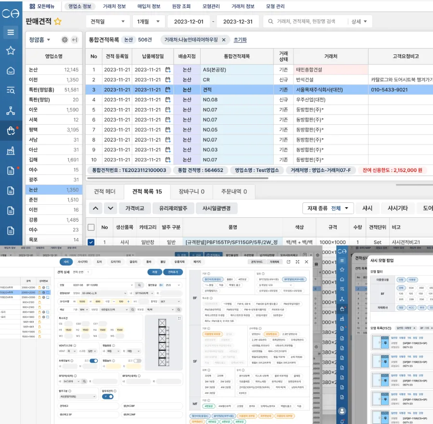Collapse the branch panel with the arrow icon
The image size is (433, 424).
pos(75,40)
